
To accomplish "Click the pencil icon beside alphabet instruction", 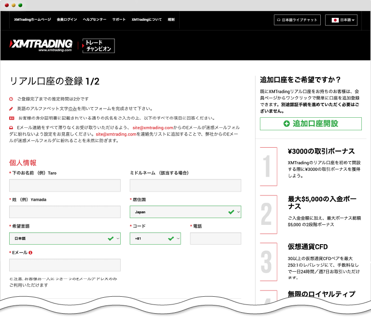I will coord(11,109).
